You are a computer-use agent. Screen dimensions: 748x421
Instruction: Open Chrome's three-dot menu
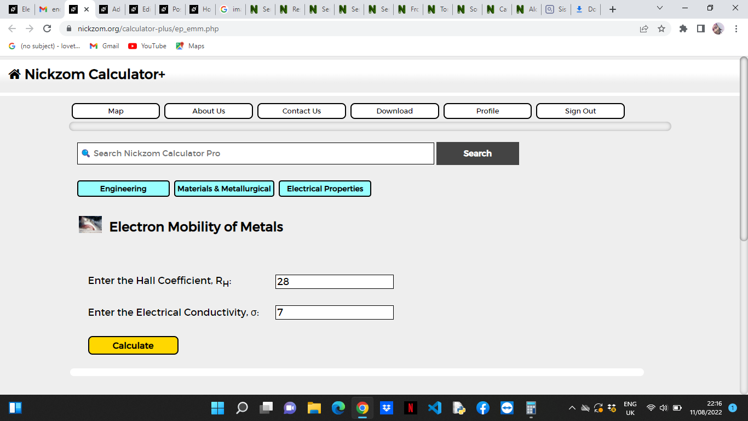coord(736,29)
